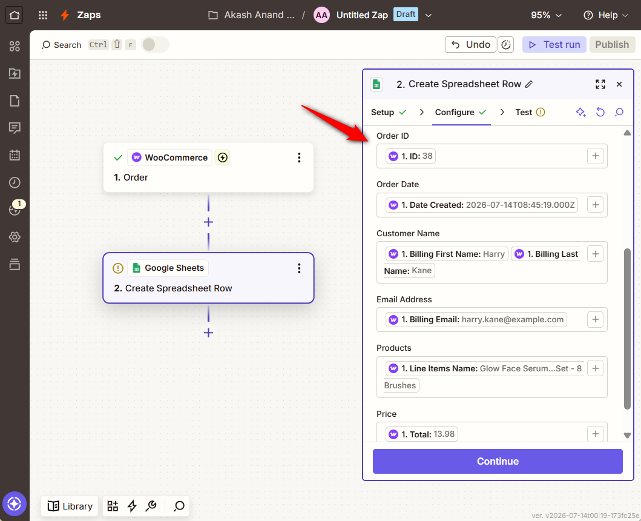Screen dimensions: 641x521
Task: Add a step after Google Sheets
Action: click(x=208, y=333)
